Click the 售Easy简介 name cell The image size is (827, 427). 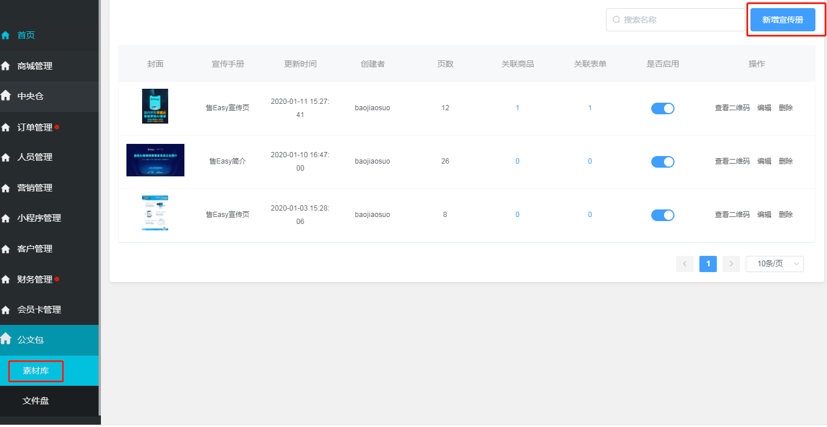(x=228, y=161)
